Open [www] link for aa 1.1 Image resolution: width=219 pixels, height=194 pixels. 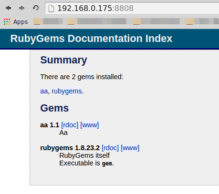pyautogui.click(x=90, y=125)
